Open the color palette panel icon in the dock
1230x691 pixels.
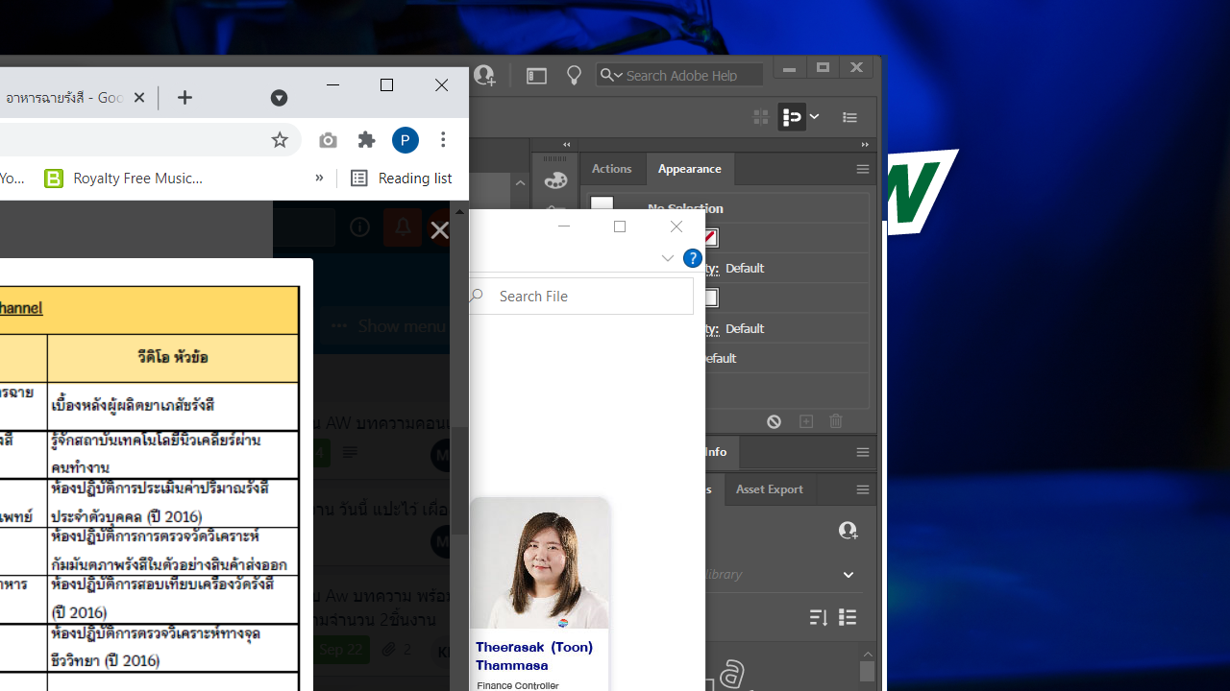point(555,180)
